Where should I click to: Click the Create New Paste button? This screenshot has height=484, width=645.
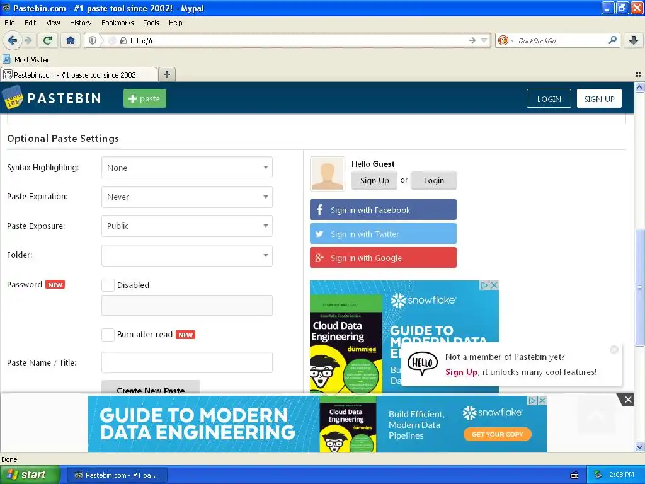coord(151,388)
